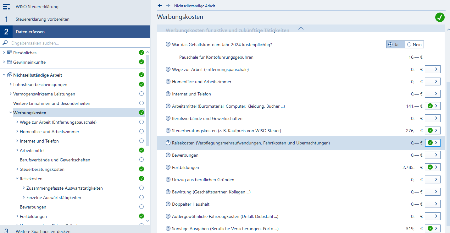This screenshot has height=233, width=450.
Task: Click the search magnifier icon
Action: (x=5, y=43)
